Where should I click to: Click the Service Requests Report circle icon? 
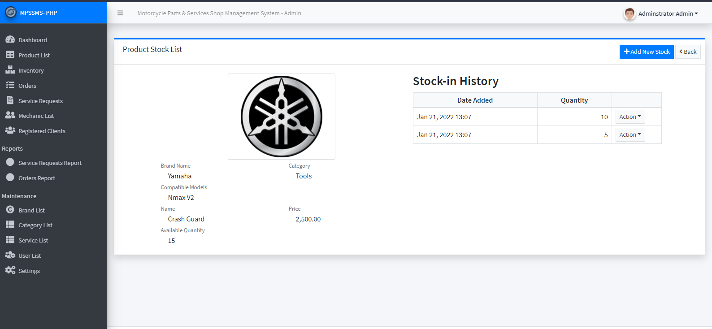pos(10,162)
